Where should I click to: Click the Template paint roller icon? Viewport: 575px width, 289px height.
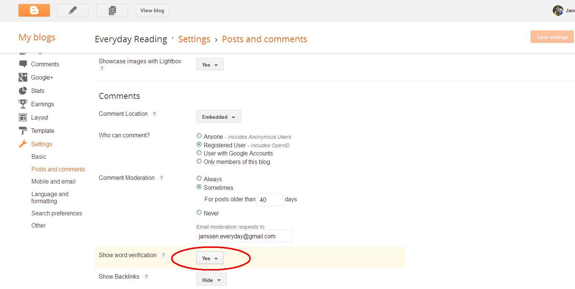(23, 131)
